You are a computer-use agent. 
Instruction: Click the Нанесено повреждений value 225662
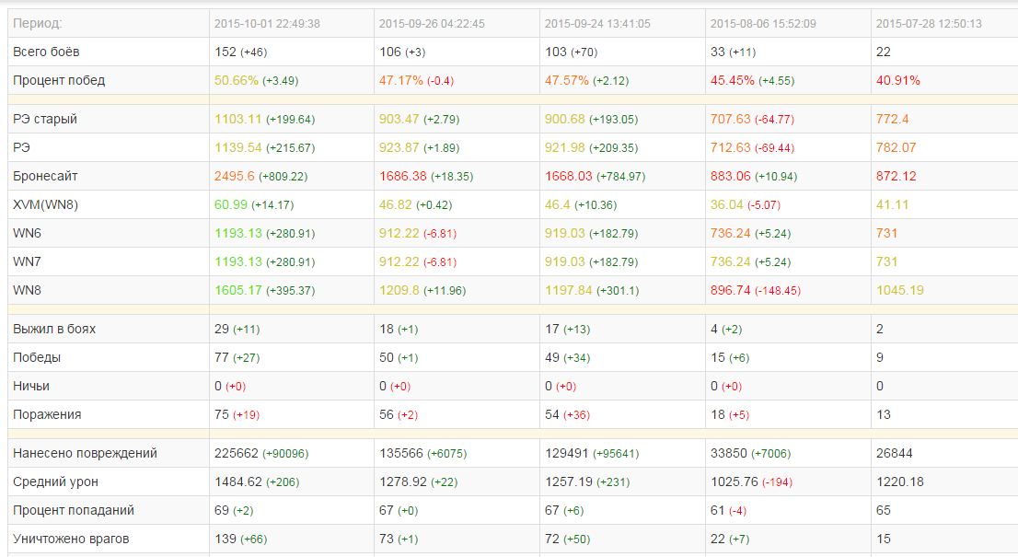(x=237, y=453)
